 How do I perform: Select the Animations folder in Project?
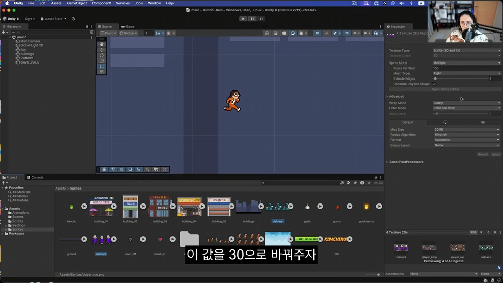tap(21, 213)
